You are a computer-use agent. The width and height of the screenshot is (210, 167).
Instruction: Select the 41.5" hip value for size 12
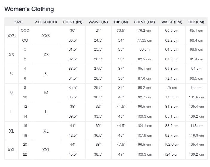point(121,107)
